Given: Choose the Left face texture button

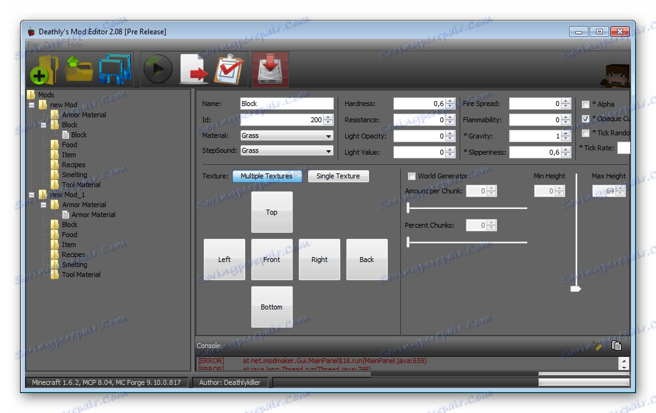Looking at the screenshot, I should (x=225, y=260).
